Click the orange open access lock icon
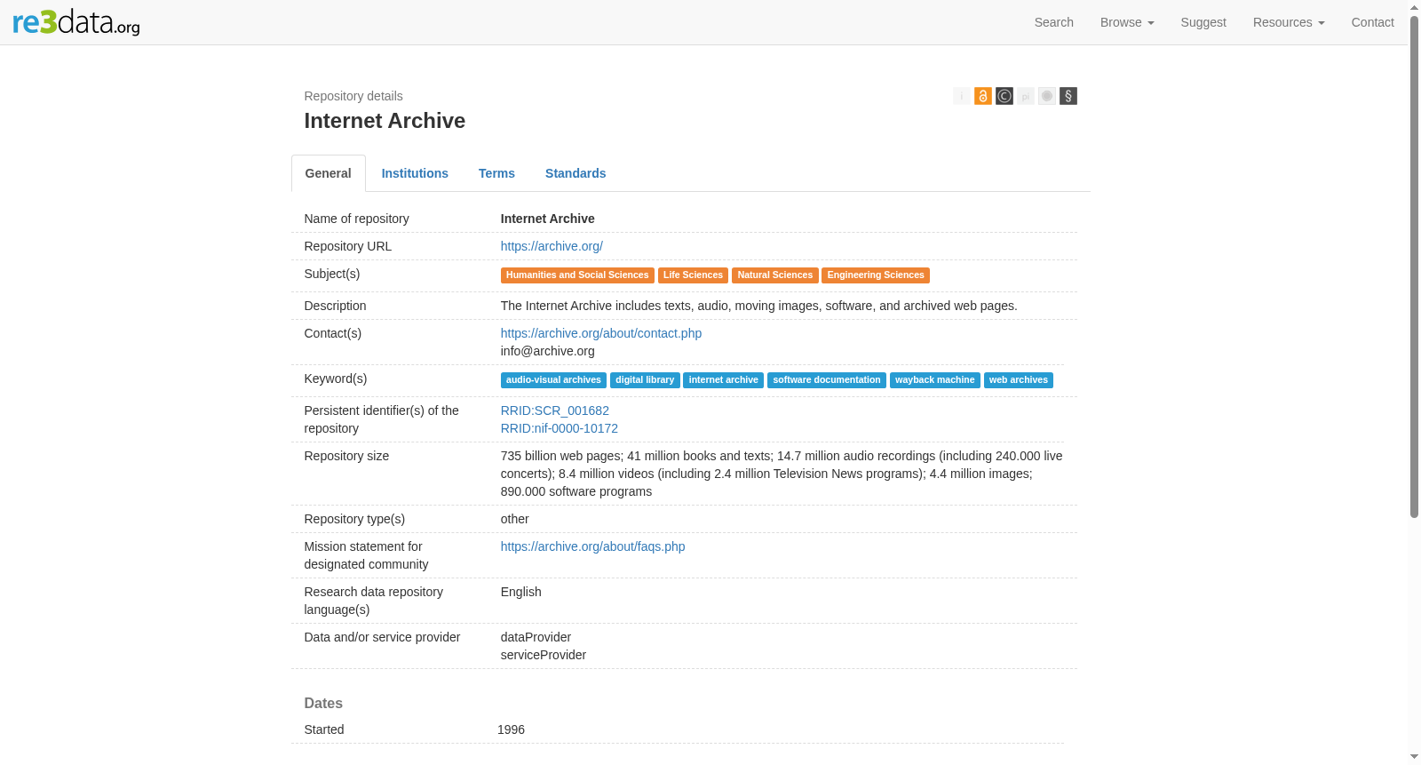This screenshot has width=1421, height=765. [x=983, y=96]
